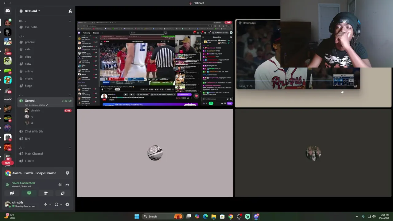Open the eats channel
393x221 pixels.
(45, 49)
